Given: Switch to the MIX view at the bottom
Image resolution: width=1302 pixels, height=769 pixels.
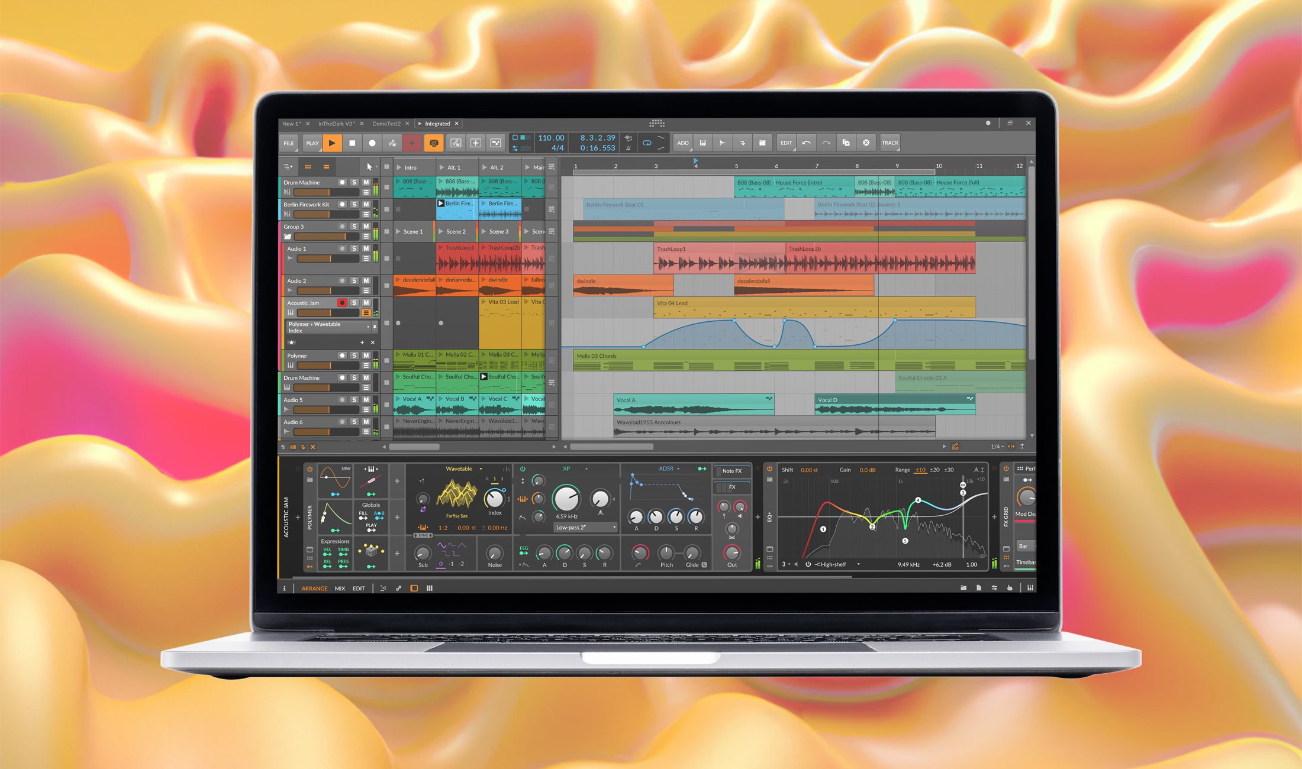Looking at the screenshot, I should pos(340,588).
